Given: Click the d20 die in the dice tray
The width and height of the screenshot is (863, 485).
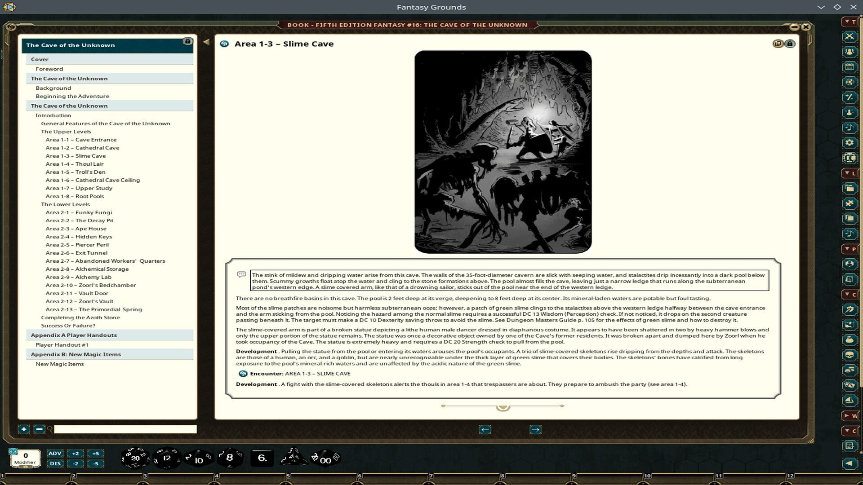Looking at the screenshot, I should point(135,458).
